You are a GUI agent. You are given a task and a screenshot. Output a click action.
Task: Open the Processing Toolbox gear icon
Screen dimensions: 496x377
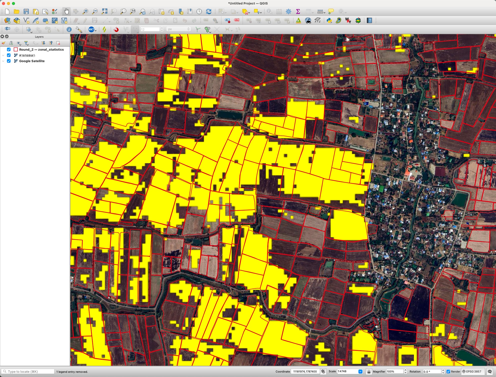pos(289,11)
